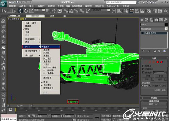Expand the 视口背景 submenu
The height and width of the screenshot is (121, 169).
tap(32, 56)
